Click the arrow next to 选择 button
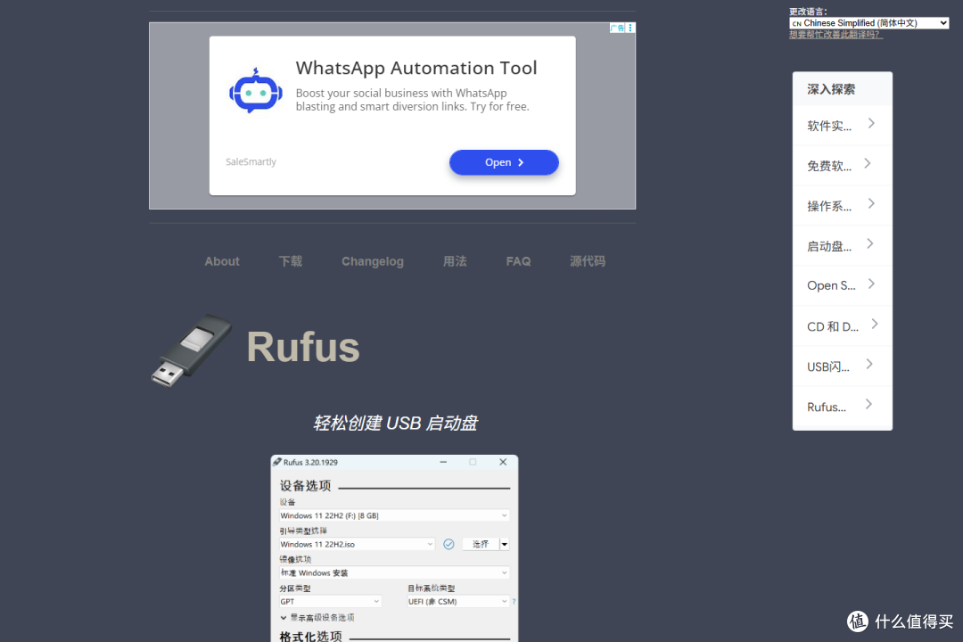This screenshot has height=642, width=963. (504, 544)
